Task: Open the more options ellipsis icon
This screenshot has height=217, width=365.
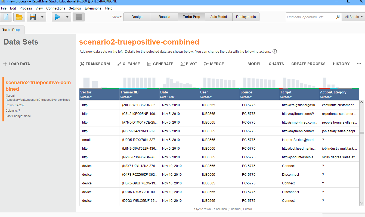Action: (x=359, y=64)
